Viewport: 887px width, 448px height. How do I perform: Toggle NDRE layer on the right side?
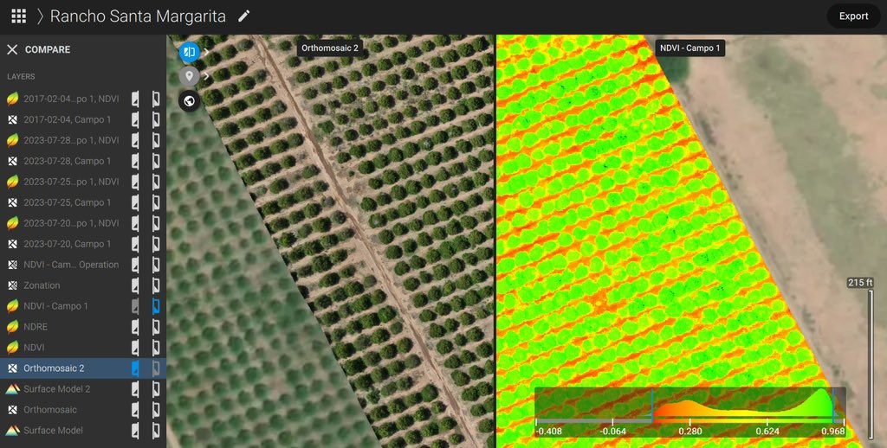coord(156,327)
